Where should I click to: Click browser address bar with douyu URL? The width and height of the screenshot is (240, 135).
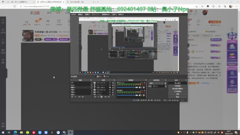click(107, 6)
